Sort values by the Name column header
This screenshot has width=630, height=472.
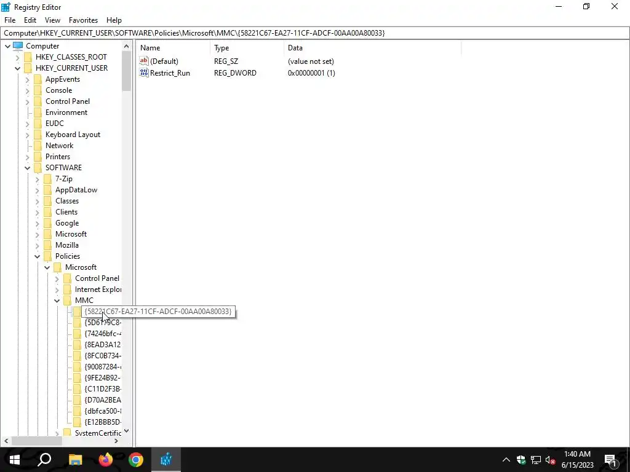(173, 48)
